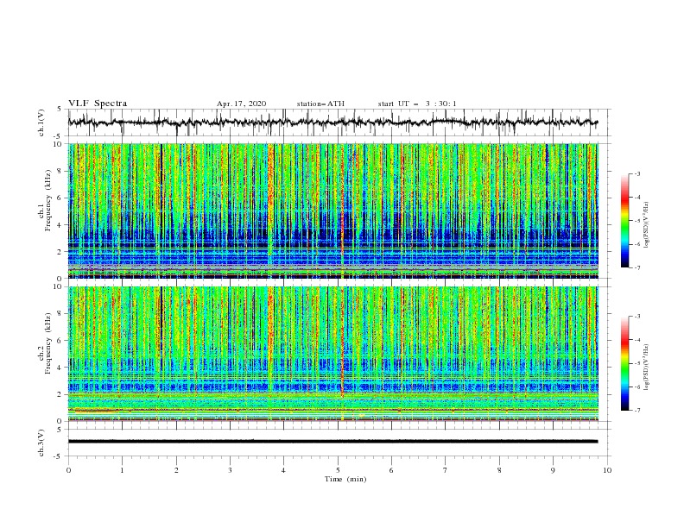Click time axis tick label "8"
This screenshot has width=684, height=528.
tap(499, 470)
